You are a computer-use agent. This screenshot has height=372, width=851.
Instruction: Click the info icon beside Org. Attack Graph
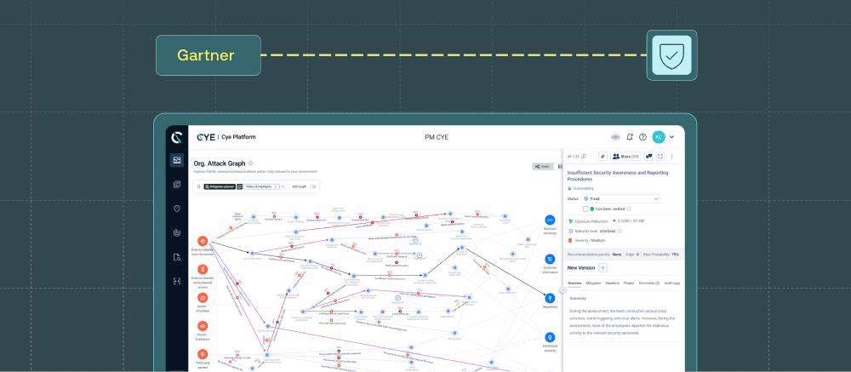tap(250, 163)
